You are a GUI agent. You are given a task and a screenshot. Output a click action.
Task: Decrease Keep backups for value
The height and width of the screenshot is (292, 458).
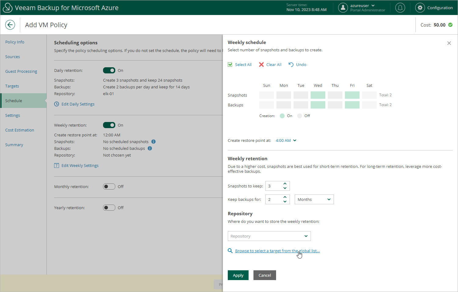(285, 201)
